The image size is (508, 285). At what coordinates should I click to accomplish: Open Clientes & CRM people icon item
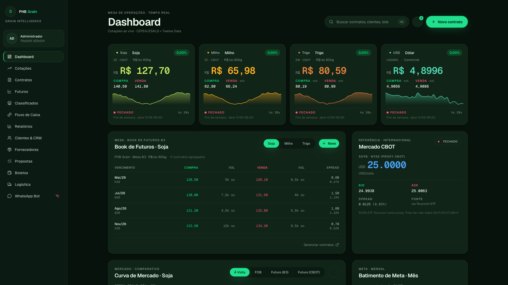[x=10, y=138]
